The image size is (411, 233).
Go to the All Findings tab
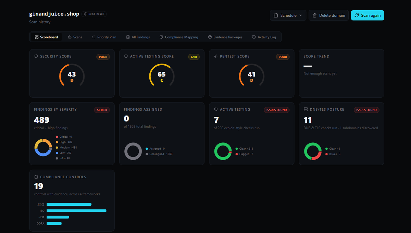(x=138, y=37)
